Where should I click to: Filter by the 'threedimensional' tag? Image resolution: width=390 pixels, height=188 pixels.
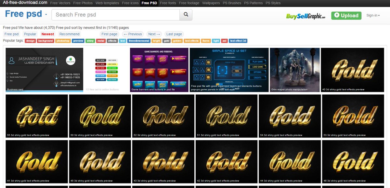click(x=139, y=41)
